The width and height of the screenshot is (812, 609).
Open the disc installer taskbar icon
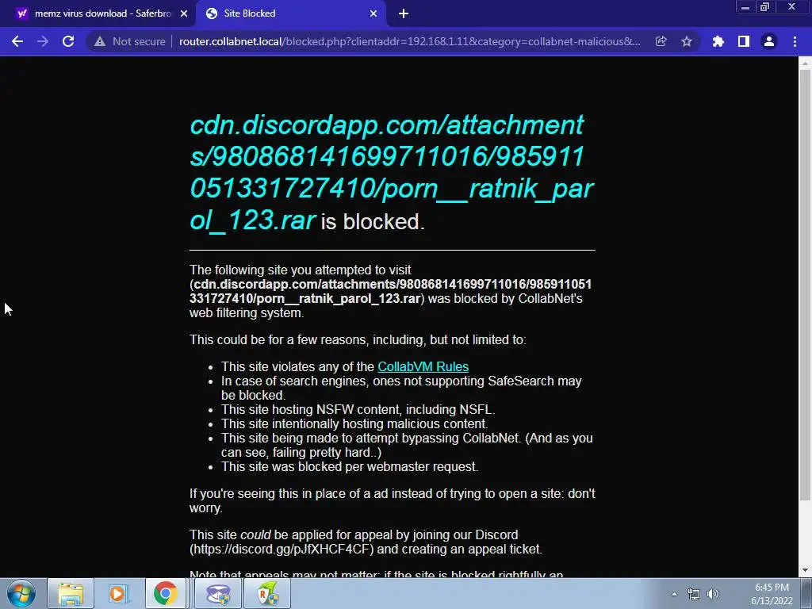click(x=218, y=593)
